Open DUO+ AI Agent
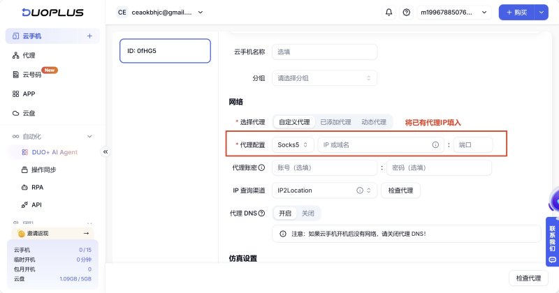Image resolution: width=559 pixels, height=293 pixels. click(55, 152)
